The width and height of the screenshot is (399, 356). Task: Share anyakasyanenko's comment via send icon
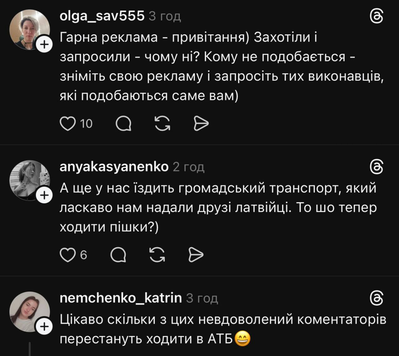point(196,255)
